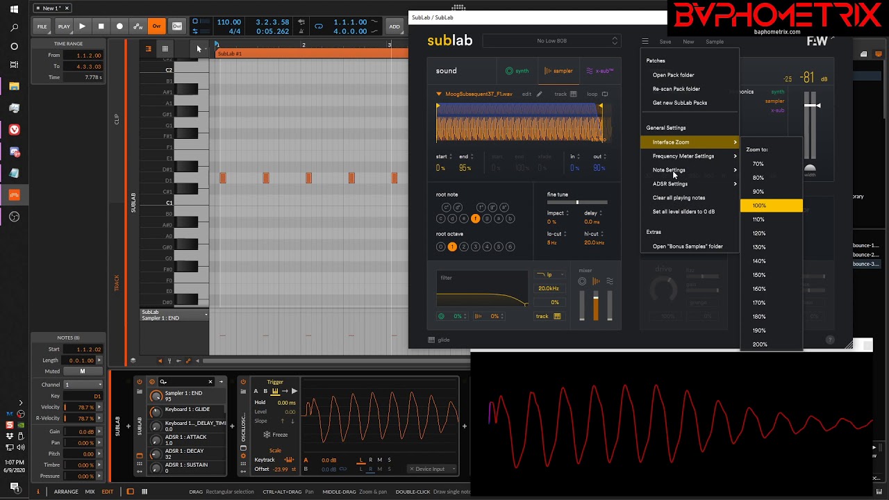The image size is (889, 500).
Task: Switch to the ARRANGE view
Action: pyautogui.click(x=66, y=492)
